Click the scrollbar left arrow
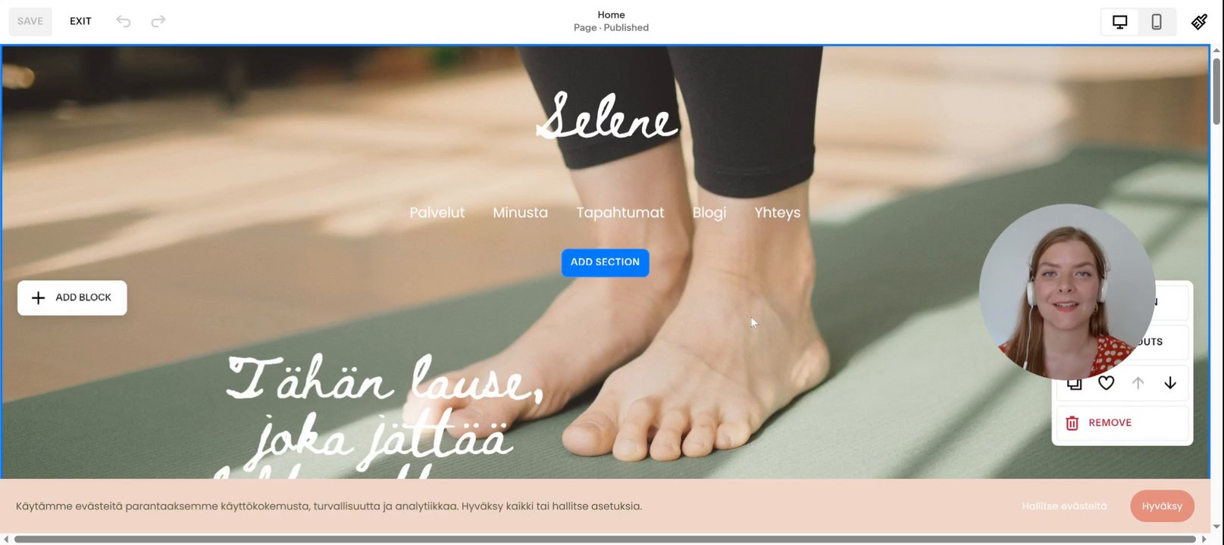 pyautogui.click(x=6, y=539)
